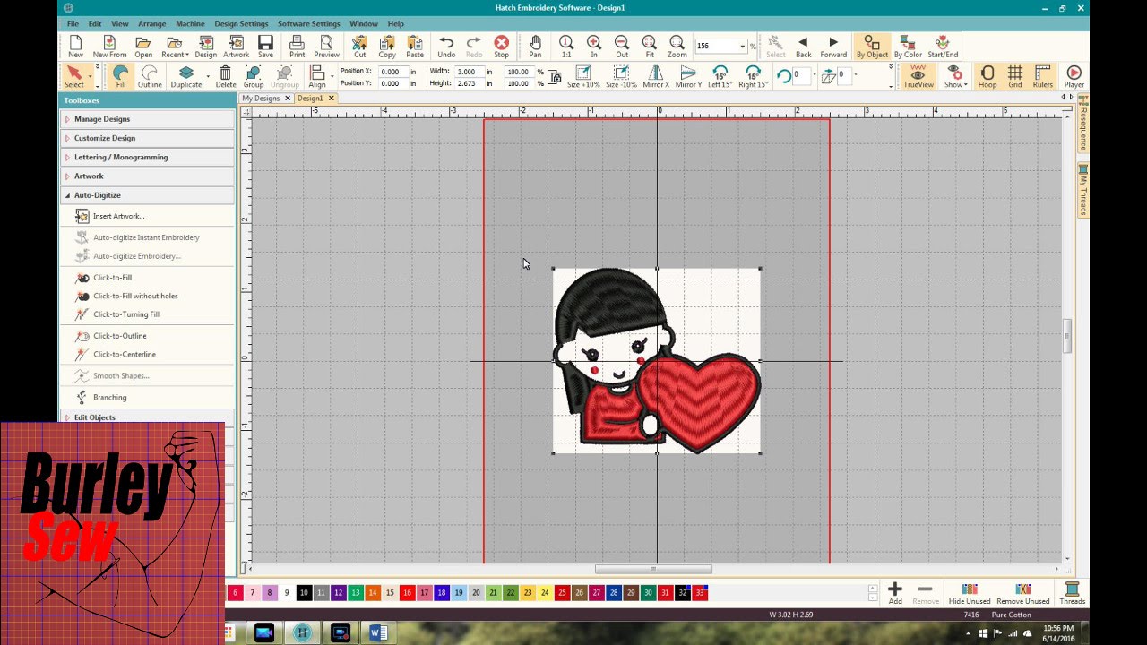Image resolution: width=1147 pixels, height=645 pixels.
Task: Expand the Manage Designs toolbox
Action: tap(148, 119)
